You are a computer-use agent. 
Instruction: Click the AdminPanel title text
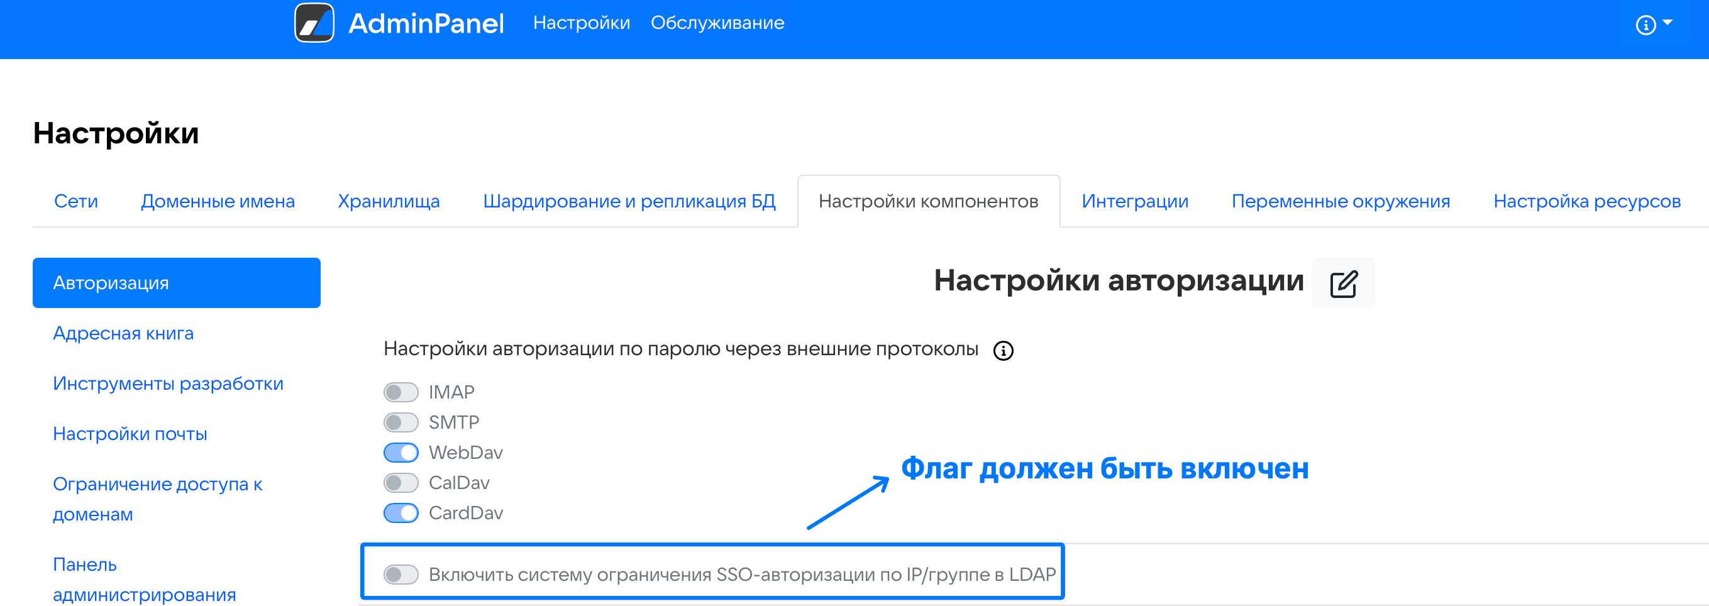[426, 23]
